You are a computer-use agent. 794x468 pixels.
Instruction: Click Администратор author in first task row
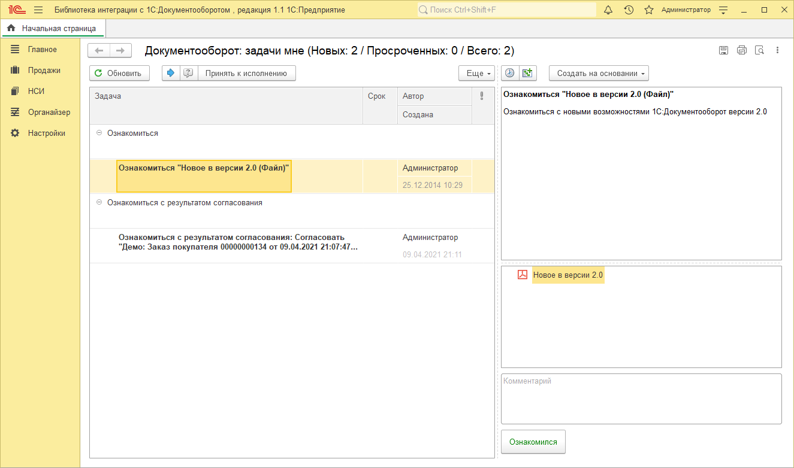[x=430, y=168]
